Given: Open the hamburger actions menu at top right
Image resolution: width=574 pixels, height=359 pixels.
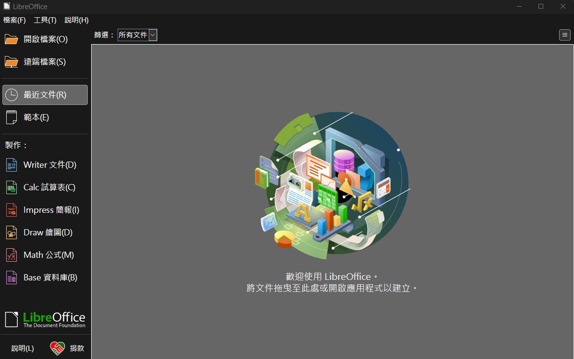Looking at the screenshot, I should [x=564, y=35].
